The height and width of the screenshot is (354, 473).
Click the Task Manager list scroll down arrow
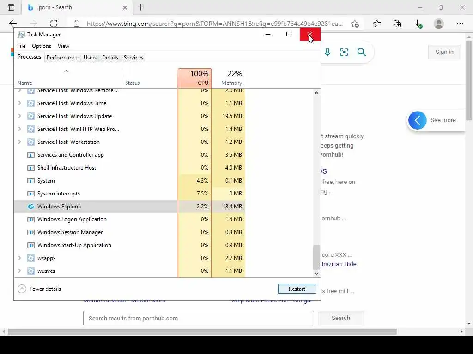coord(316,274)
